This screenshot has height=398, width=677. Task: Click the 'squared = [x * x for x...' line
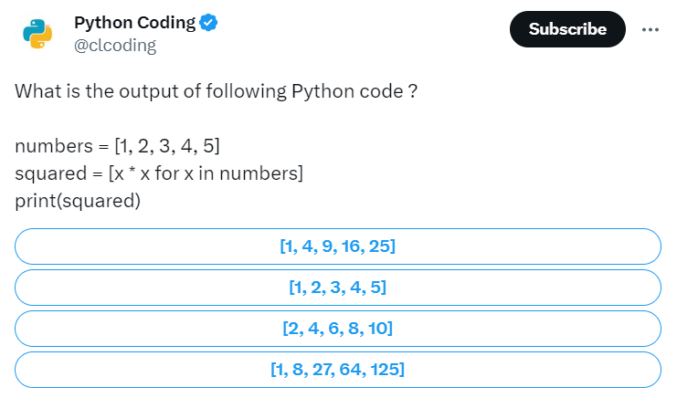coord(159,173)
